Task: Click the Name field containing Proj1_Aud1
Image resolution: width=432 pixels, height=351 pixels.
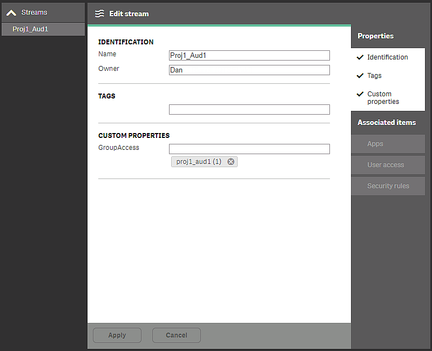Action: point(249,55)
